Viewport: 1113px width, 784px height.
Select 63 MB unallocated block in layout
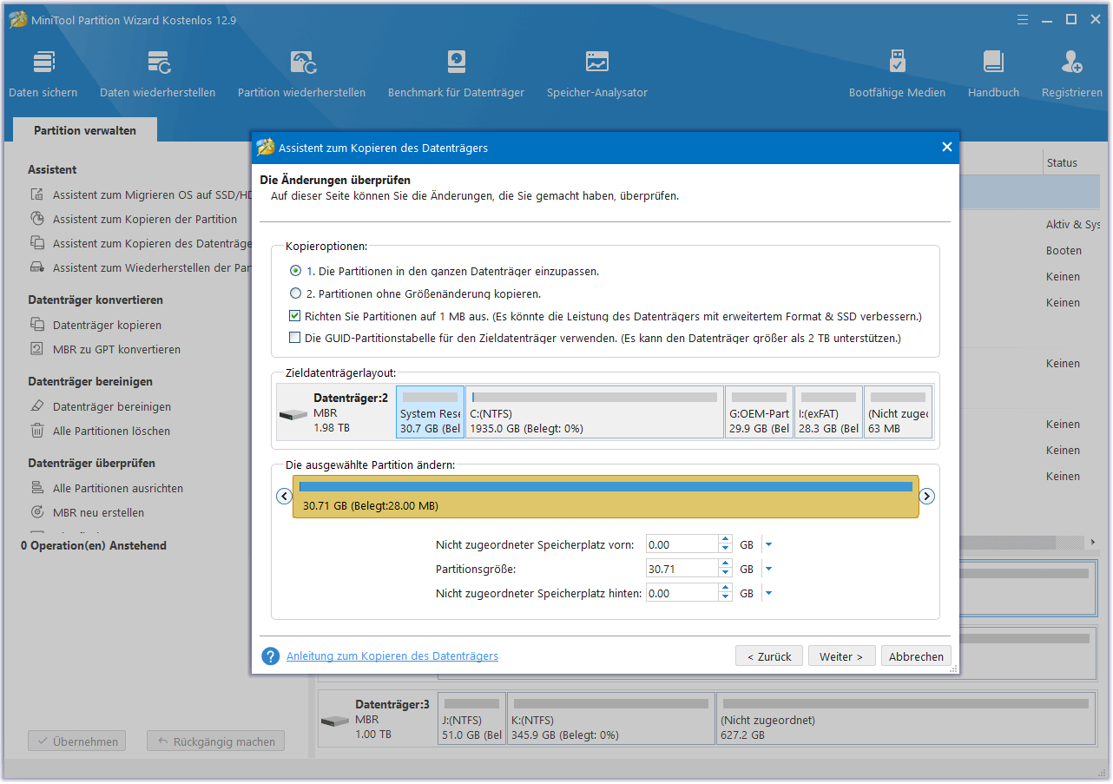898,412
